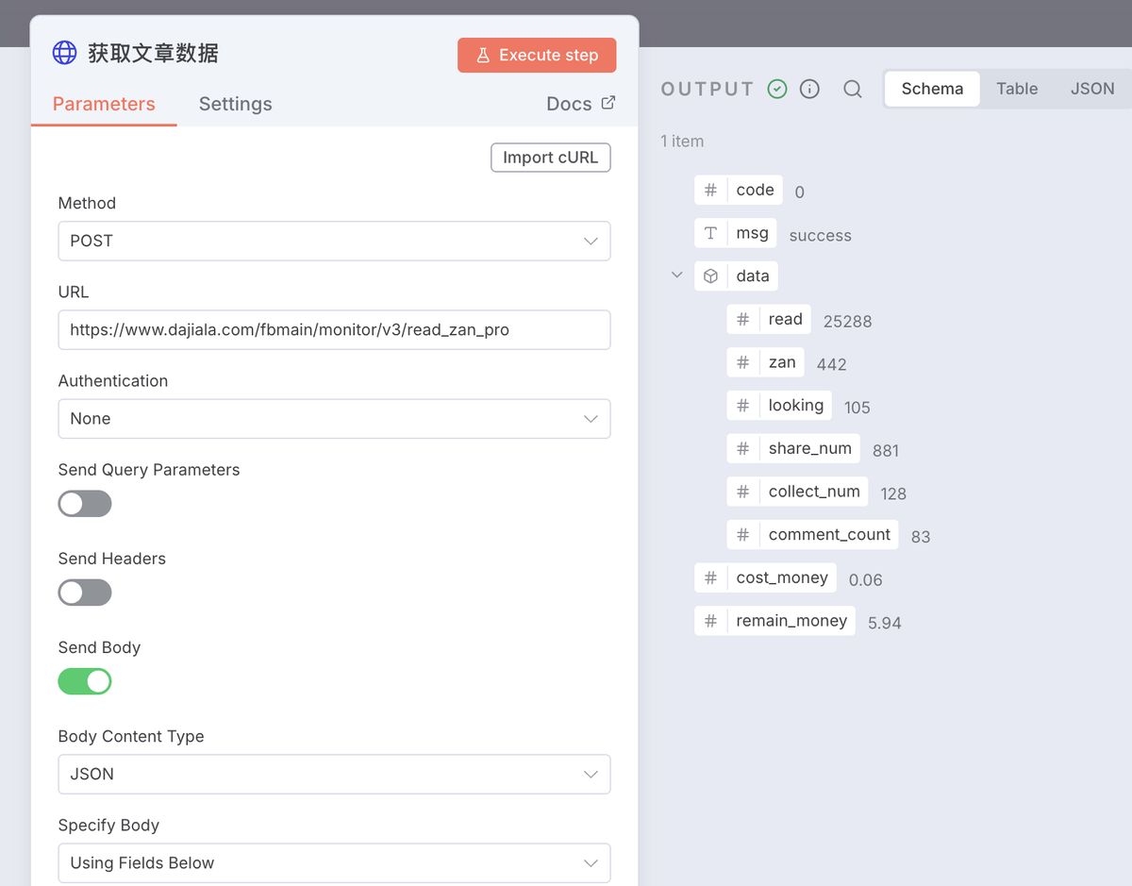Click the hash icon beside code field

[x=710, y=190]
